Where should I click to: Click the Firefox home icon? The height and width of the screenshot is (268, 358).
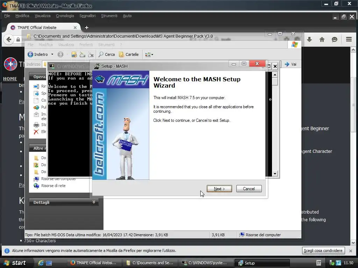tap(322, 40)
